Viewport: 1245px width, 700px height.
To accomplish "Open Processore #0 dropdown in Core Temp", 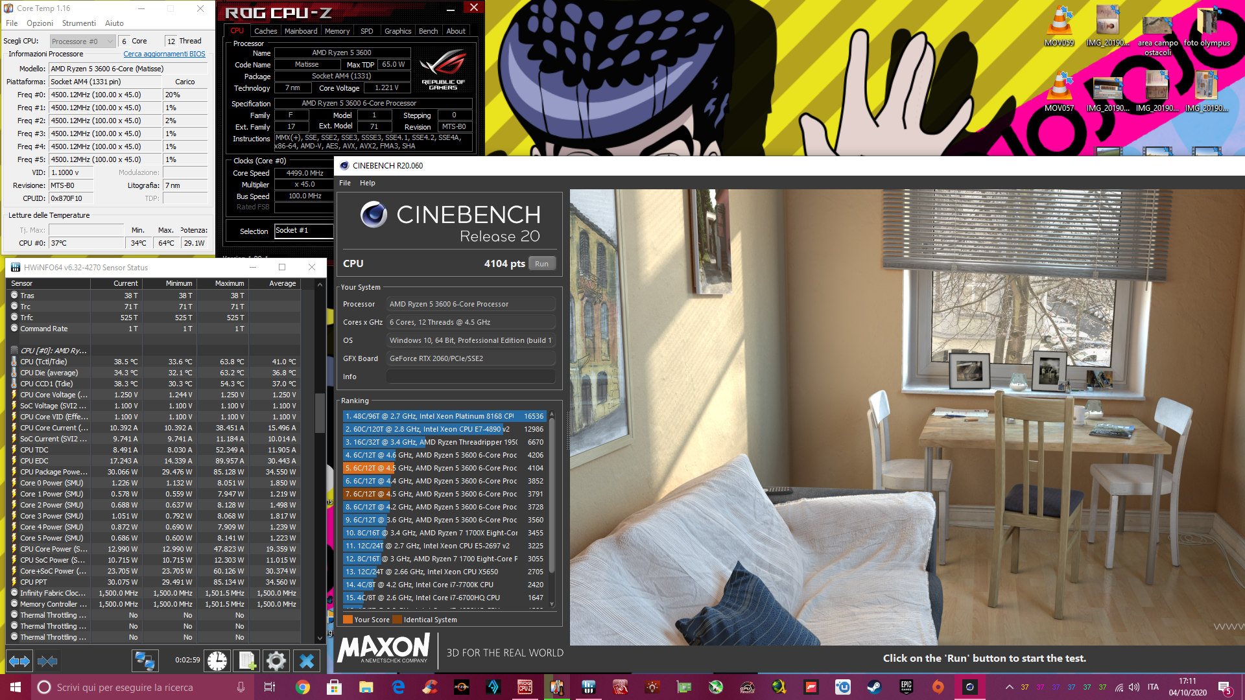I will (x=82, y=41).
